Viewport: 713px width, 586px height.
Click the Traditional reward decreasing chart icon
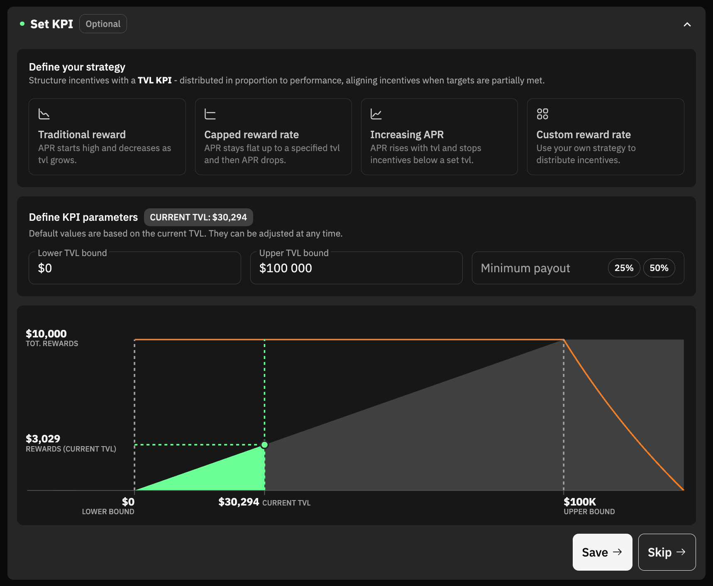coord(44,114)
